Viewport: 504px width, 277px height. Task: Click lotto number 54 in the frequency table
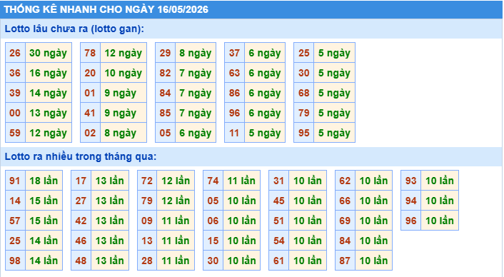tap(279, 241)
